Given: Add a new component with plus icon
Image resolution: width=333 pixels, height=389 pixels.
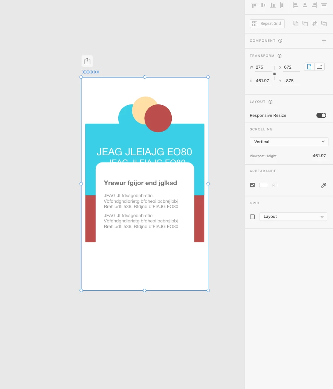Looking at the screenshot, I should (324, 41).
